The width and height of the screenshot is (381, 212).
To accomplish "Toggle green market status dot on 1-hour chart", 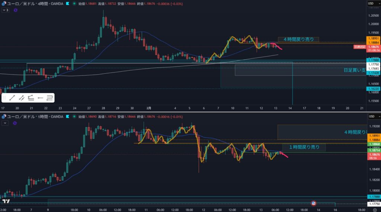I will pos(74,117).
